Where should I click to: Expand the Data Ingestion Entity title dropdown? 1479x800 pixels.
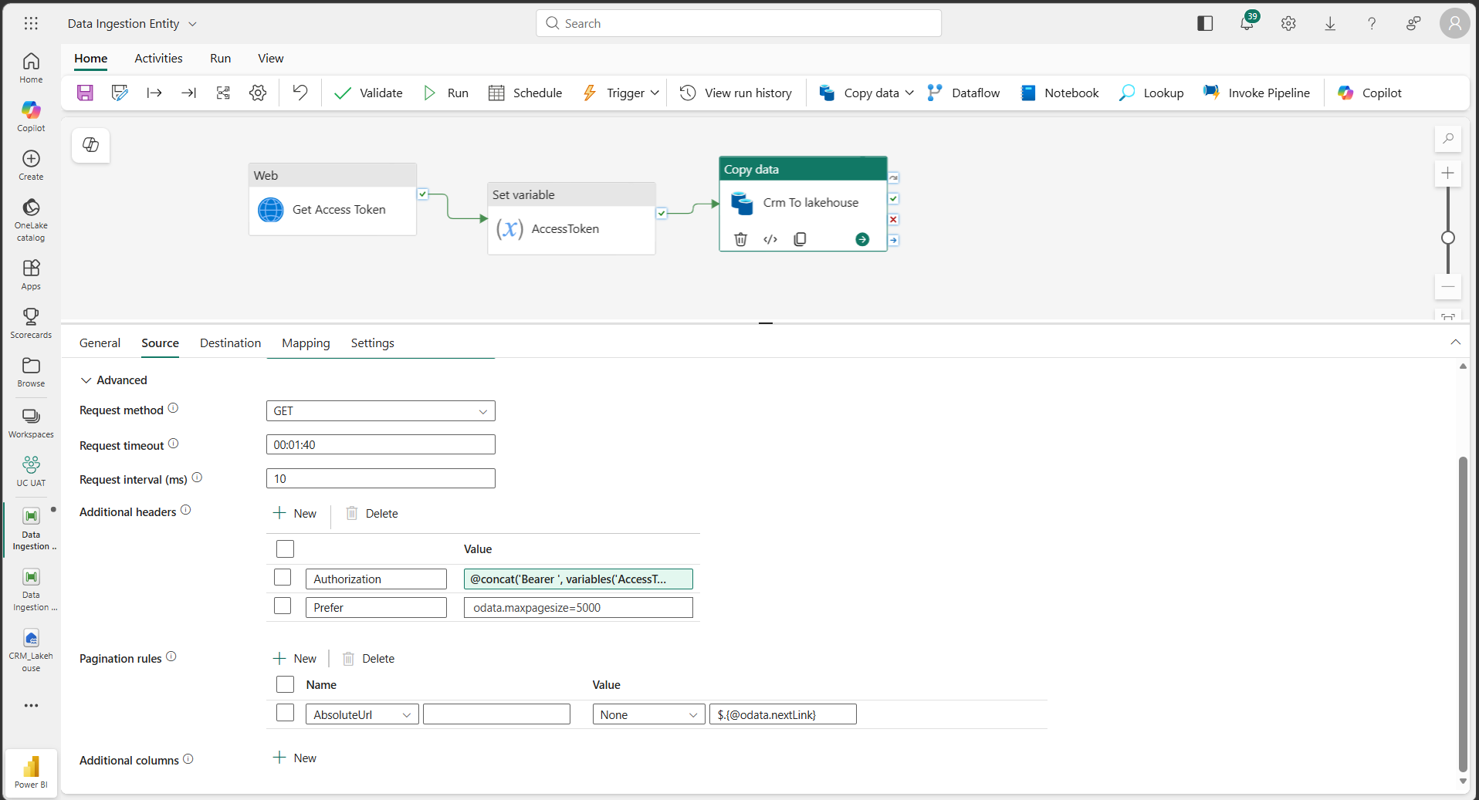(192, 24)
